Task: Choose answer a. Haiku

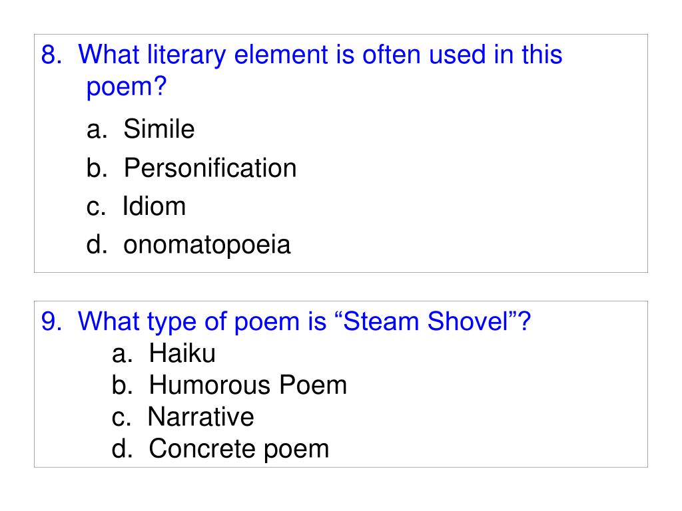Action: click(164, 353)
